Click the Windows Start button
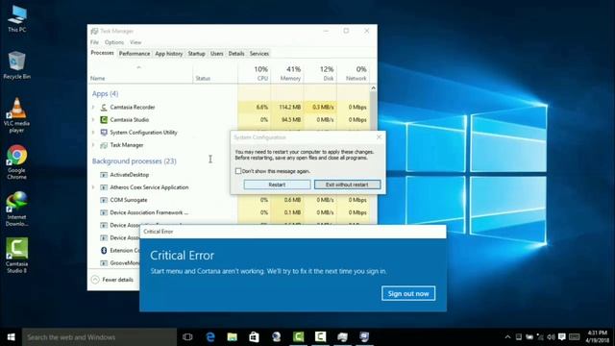The height and width of the screenshot is (346, 615). click(x=11, y=337)
